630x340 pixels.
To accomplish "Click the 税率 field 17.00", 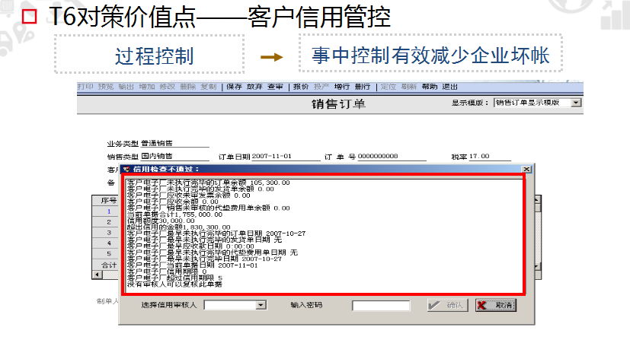I will pos(490,157).
